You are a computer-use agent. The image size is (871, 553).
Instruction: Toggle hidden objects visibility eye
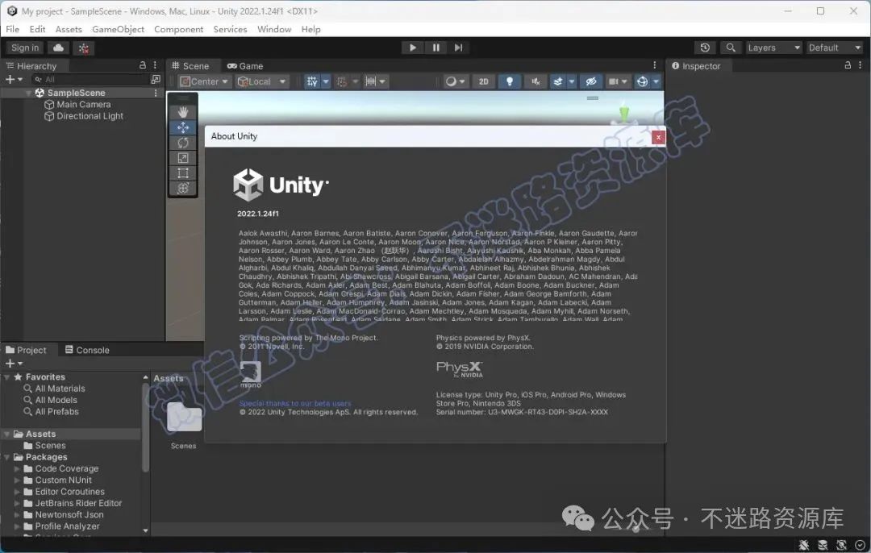click(591, 81)
